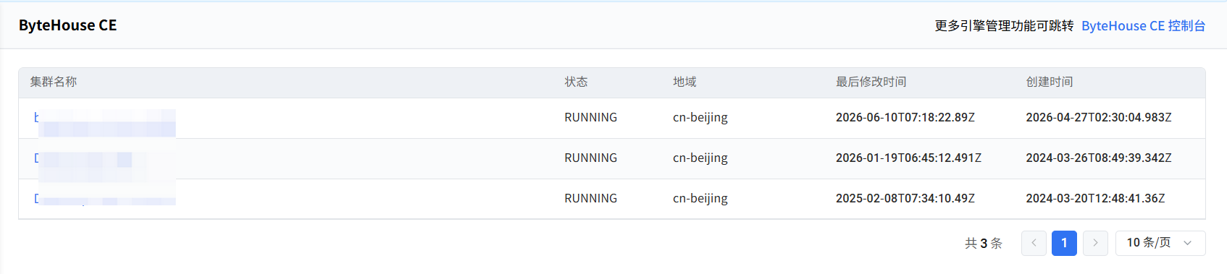
Task: Click the 共 3 条 total count text
Action: click(x=984, y=244)
